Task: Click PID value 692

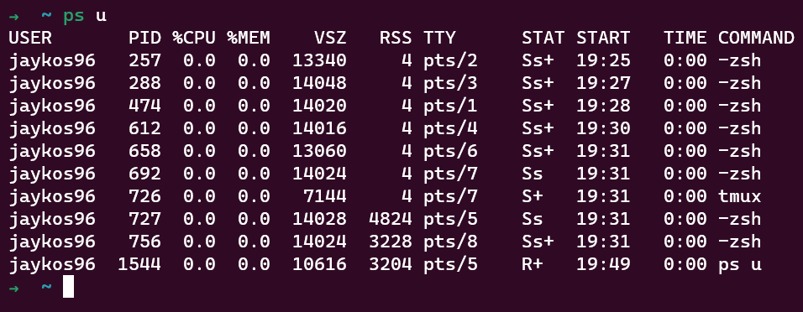Action: [145, 174]
